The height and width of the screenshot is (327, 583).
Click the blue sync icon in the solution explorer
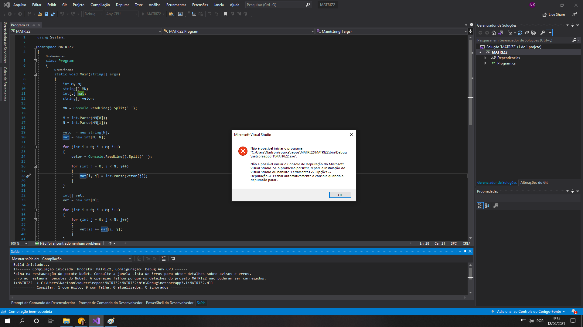click(x=520, y=33)
